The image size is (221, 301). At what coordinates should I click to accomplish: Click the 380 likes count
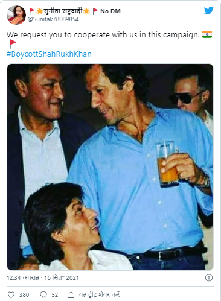click(x=24, y=295)
